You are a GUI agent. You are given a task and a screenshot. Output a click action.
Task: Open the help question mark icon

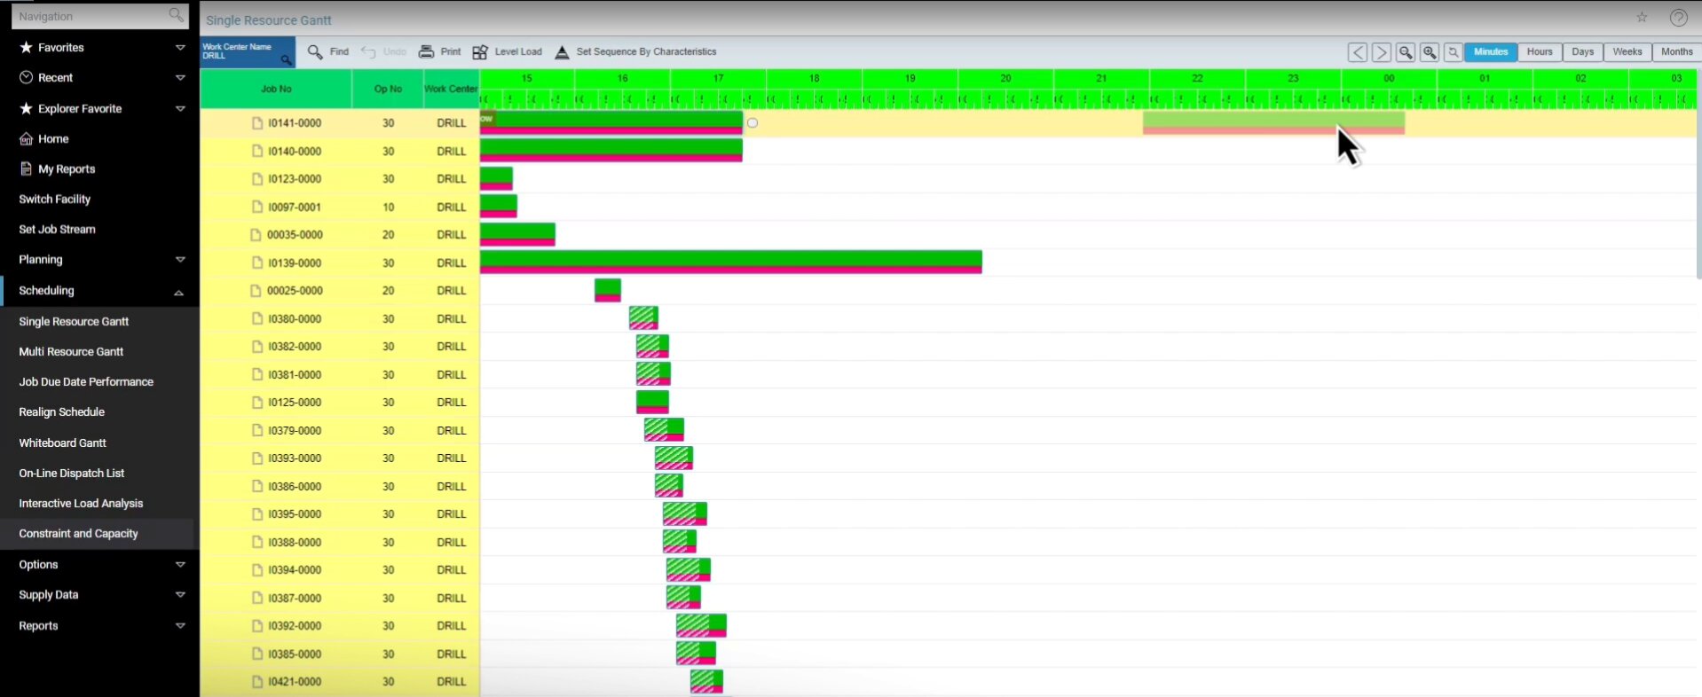(1678, 18)
